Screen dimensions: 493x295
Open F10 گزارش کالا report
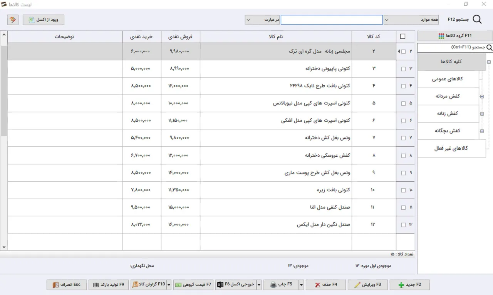click(148, 285)
